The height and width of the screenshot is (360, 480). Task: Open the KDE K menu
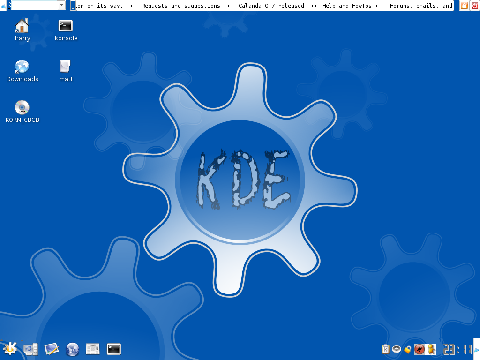10,349
